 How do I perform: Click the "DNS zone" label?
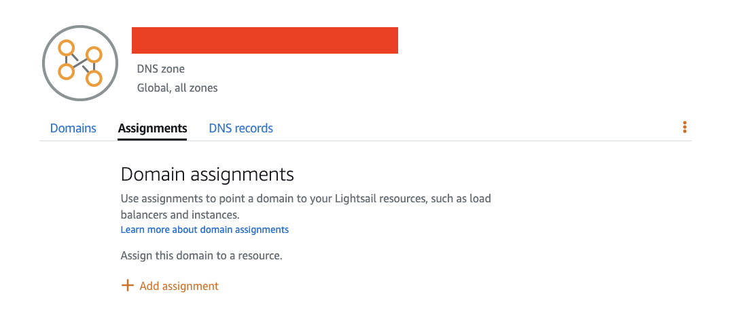click(161, 69)
